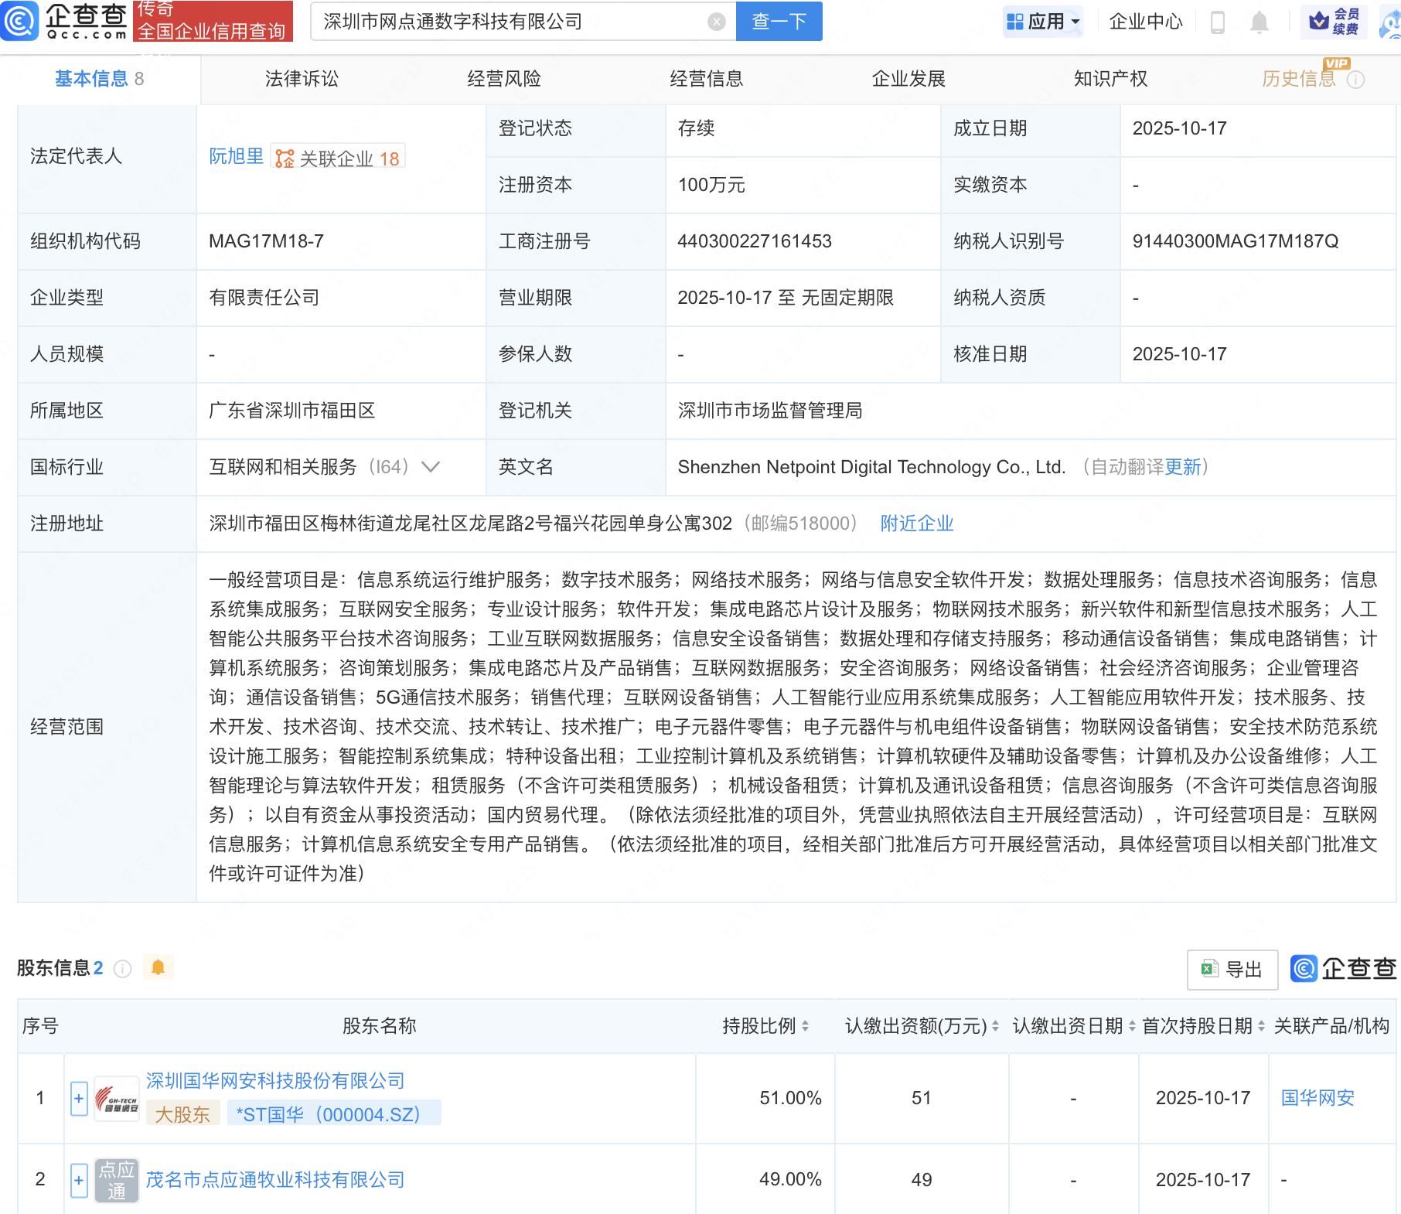Viewport: 1401px width, 1214px height.
Task: Expand the 国标行业 industry chevron
Action: click(x=431, y=467)
